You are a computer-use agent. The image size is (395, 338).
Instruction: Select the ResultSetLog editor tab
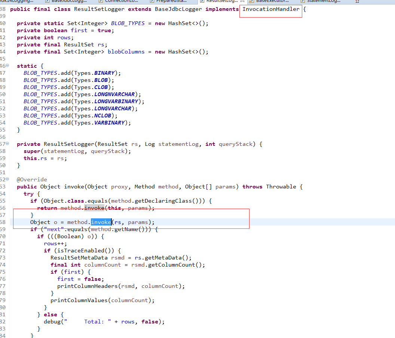coord(221,1)
